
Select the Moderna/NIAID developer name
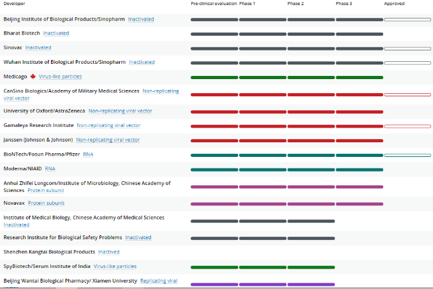coord(23,168)
